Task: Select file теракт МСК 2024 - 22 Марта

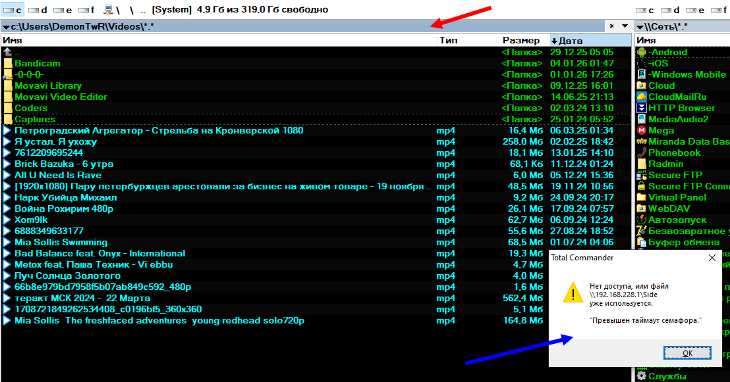Action: coord(82,298)
